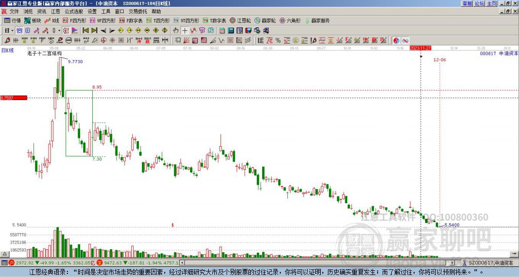Open the 工具 menu

[105, 12]
